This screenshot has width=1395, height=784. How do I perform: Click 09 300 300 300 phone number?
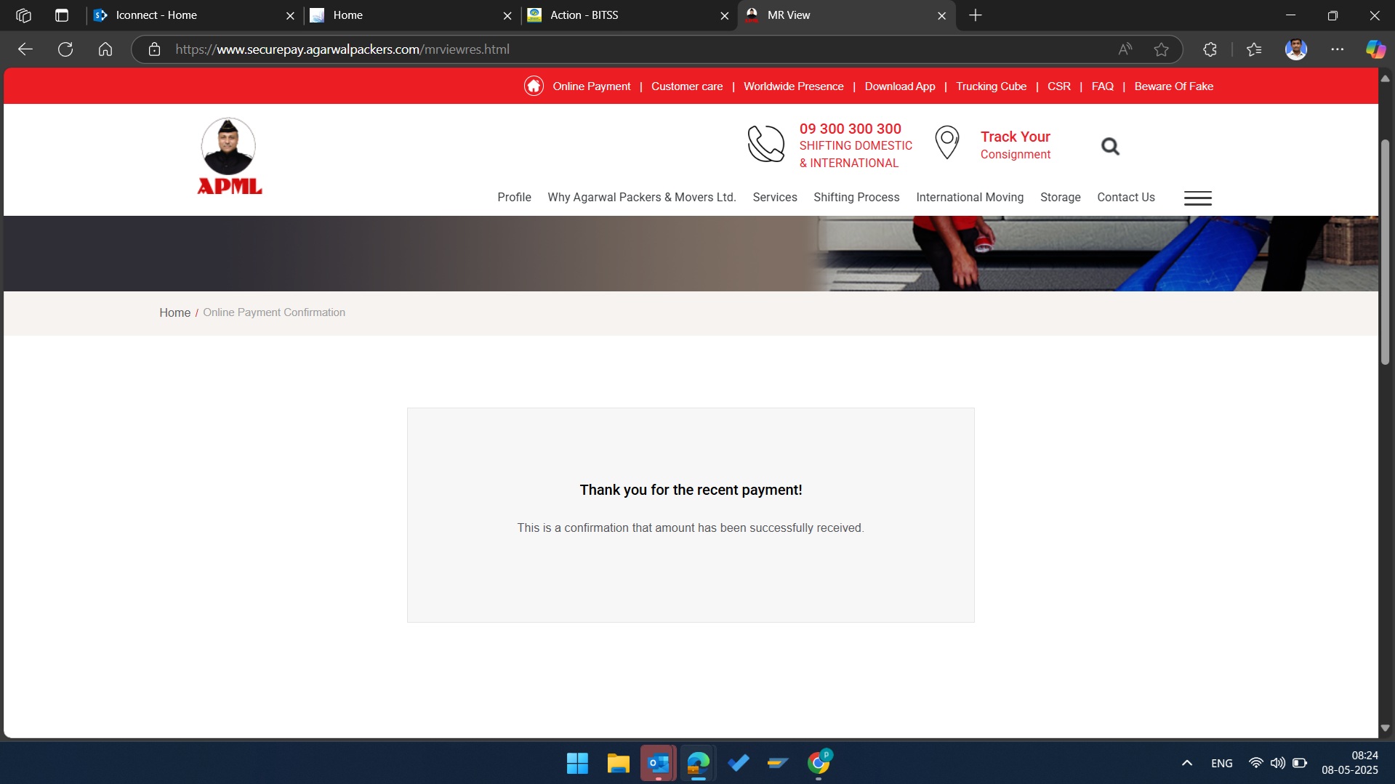[850, 129]
